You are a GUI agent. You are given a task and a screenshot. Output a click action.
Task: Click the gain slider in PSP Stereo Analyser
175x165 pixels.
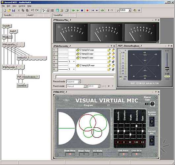[167, 69]
